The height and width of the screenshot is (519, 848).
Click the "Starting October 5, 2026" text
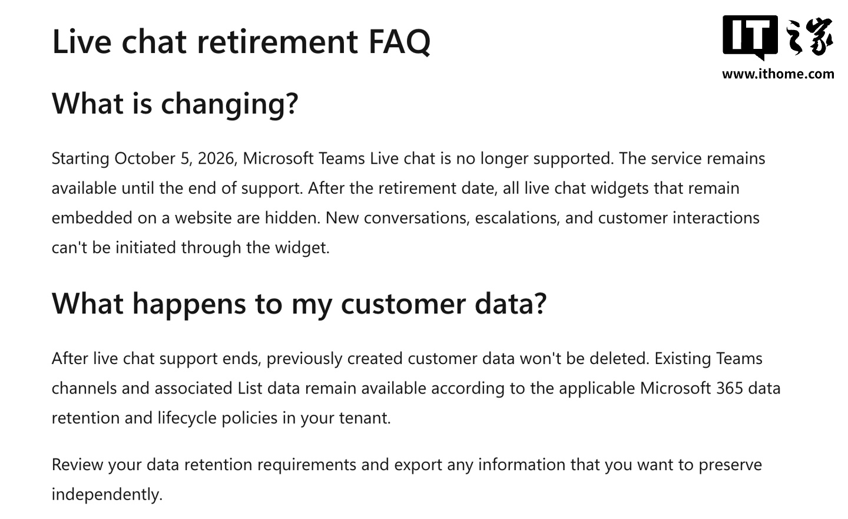(144, 158)
